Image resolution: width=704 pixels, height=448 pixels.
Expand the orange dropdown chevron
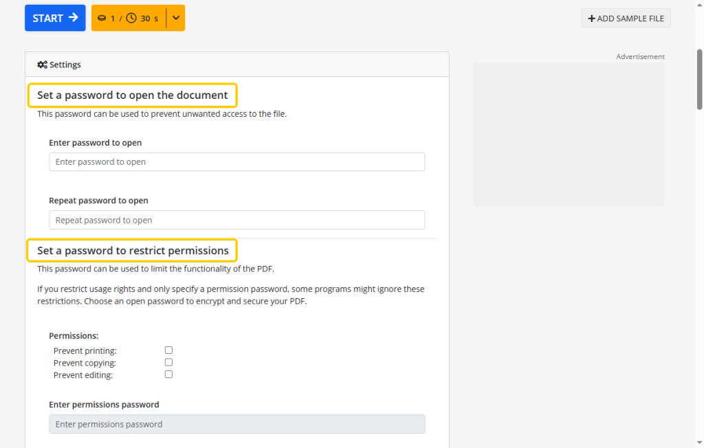(176, 18)
